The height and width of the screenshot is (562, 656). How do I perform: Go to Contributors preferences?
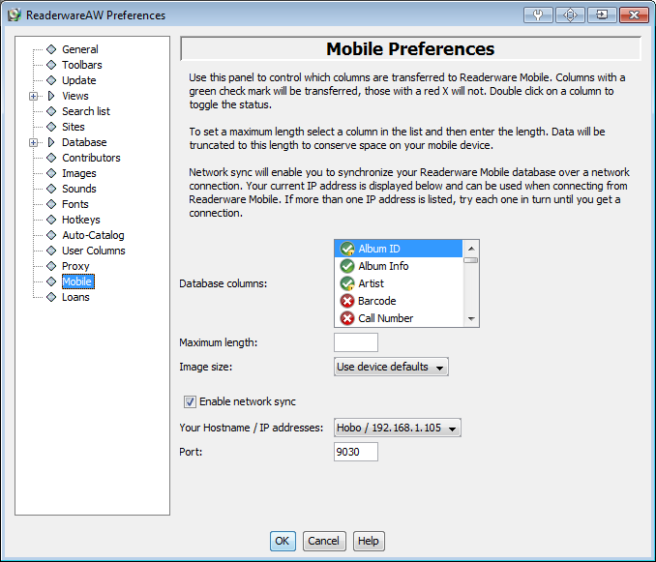tap(91, 158)
